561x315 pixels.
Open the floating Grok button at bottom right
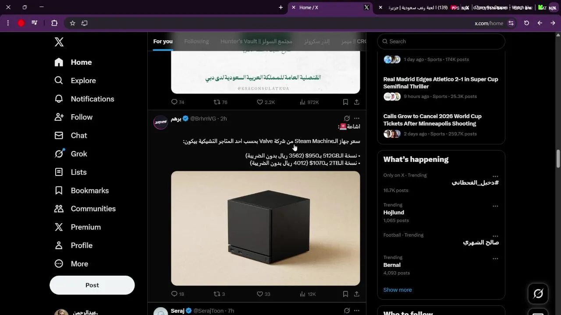coord(538,294)
